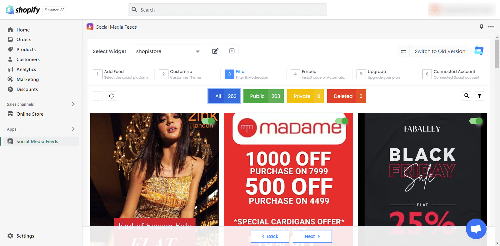Viewport: 500px width, 246px height.
Task: Click the edit widget pencil icon
Action: tap(215, 51)
